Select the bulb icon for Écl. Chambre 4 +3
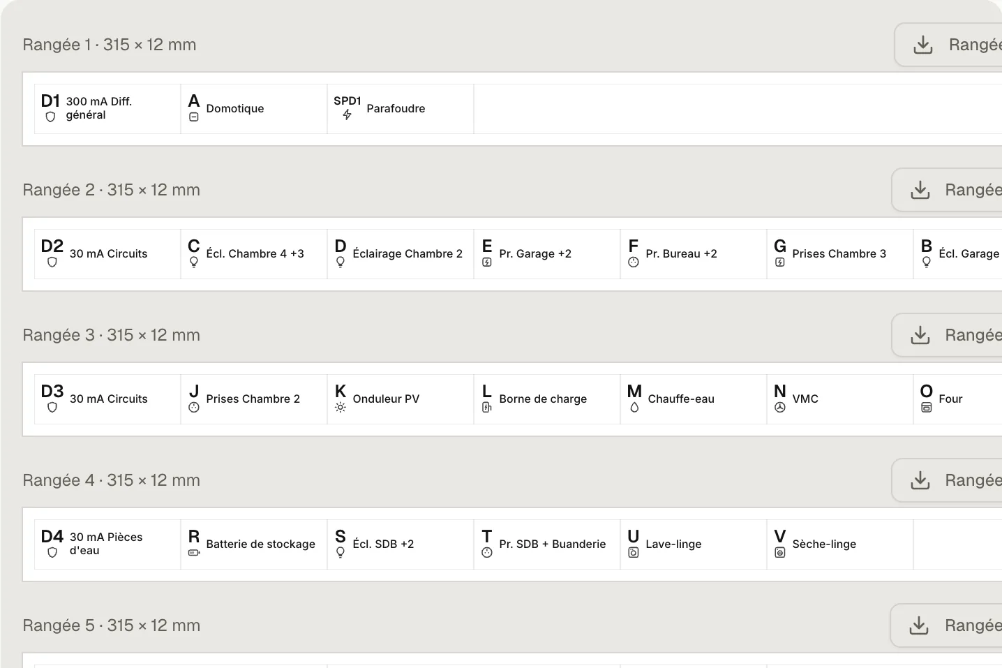Image resolution: width=1002 pixels, height=668 pixels. point(194,262)
